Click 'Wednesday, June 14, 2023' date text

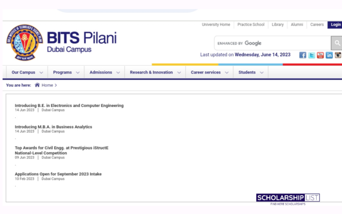263,54
